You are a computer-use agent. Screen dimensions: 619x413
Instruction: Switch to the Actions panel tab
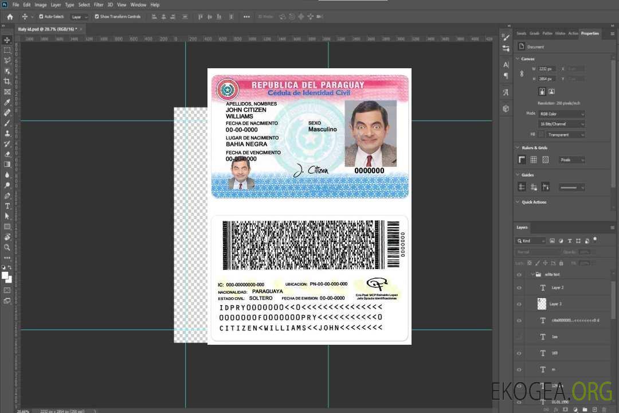573,33
